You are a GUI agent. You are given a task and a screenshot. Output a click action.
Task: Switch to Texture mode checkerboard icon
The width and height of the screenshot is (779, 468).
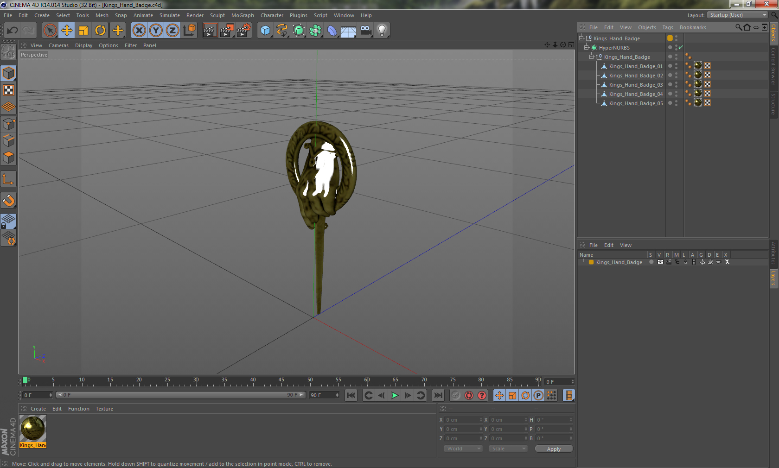click(x=8, y=90)
